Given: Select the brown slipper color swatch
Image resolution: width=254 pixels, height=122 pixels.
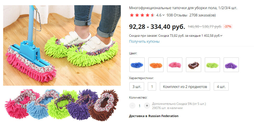Looking at the screenshot, I should (x=193, y=65).
